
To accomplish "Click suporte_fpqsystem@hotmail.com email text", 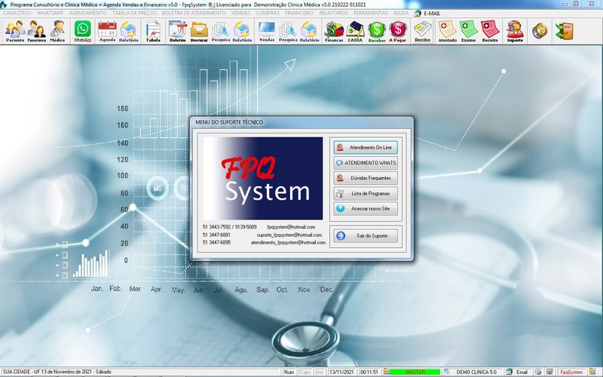I will (x=289, y=234).
